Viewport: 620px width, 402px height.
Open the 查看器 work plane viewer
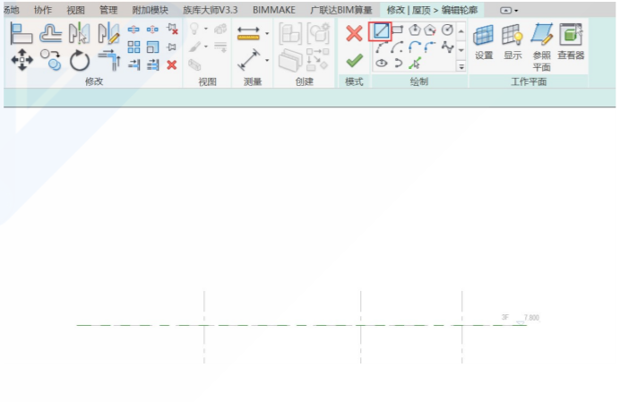click(570, 40)
